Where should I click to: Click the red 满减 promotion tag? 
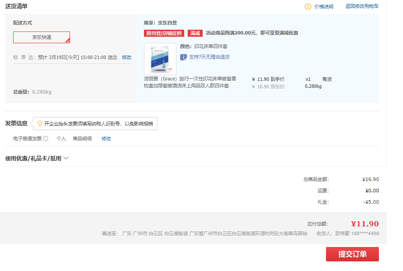click(195, 33)
